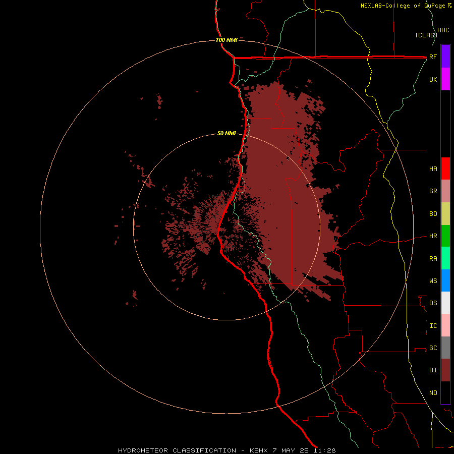Click the HA legend label

[x=433, y=169]
